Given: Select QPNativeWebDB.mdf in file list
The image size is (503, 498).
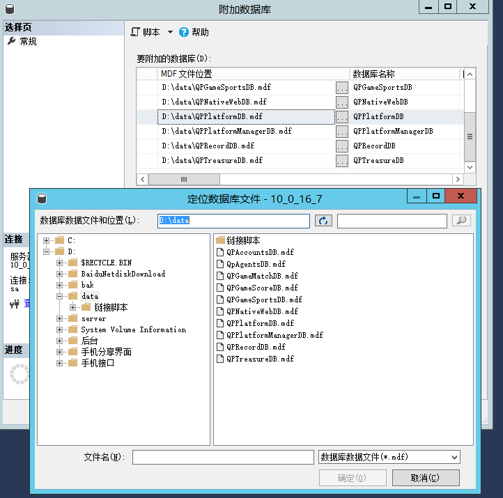Looking at the screenshot, I should click(262, 312).
